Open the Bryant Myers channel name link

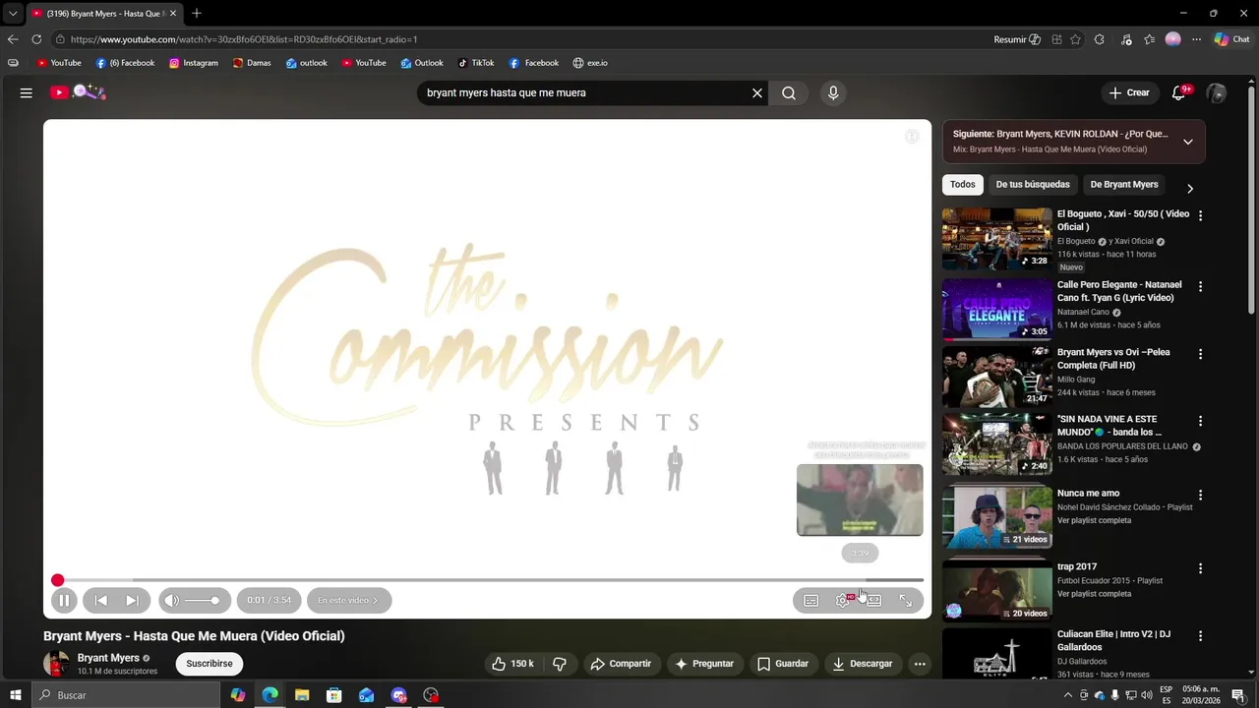point(108,658)
